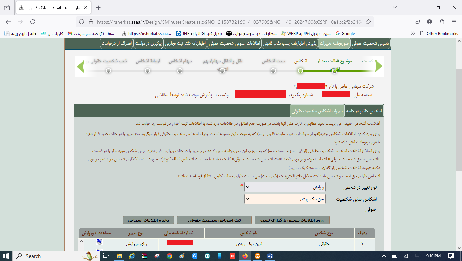Open the انصراف از درخواست menu tab
Screen dimensions: 462x261
tap(116, 43)
